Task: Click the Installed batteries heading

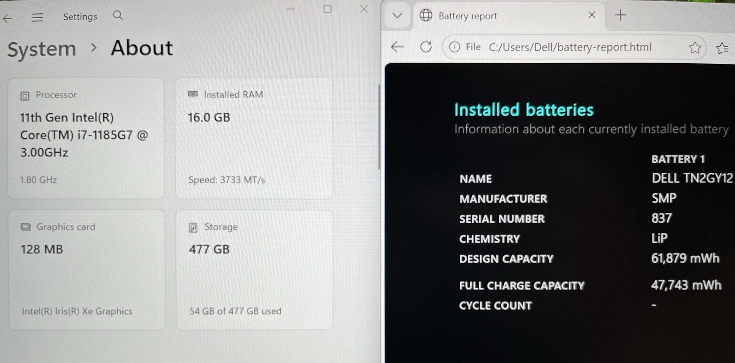Action: pyautogui.click(x=524, y=110)
